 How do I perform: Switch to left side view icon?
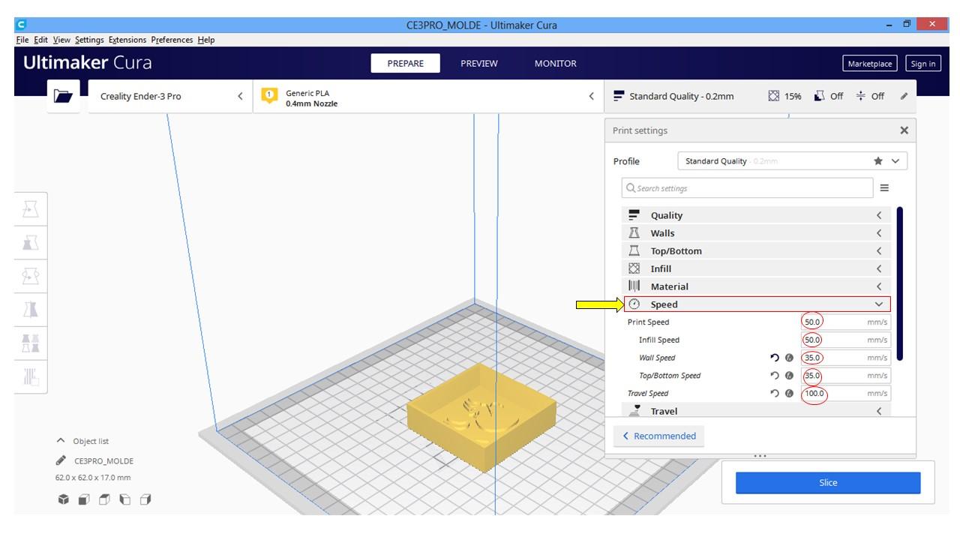tap(124, 499)
